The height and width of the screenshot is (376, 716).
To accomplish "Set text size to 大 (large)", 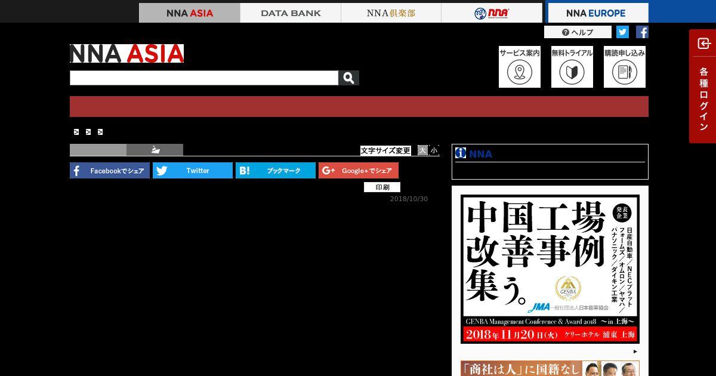I will (x=422, y=150).
